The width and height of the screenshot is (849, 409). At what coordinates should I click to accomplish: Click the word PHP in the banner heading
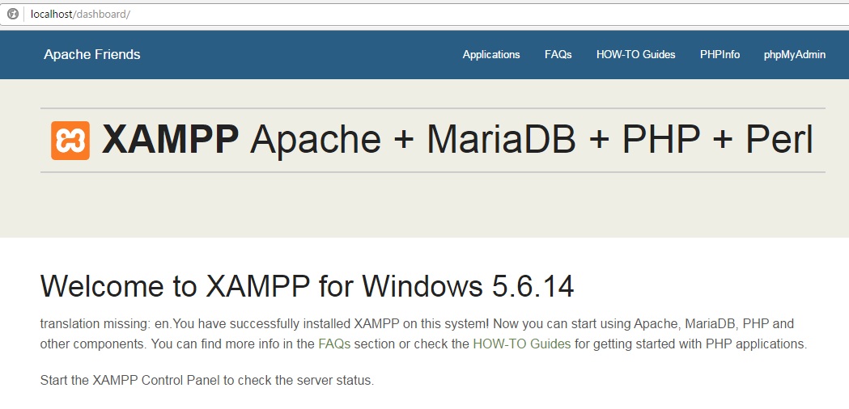661,141
